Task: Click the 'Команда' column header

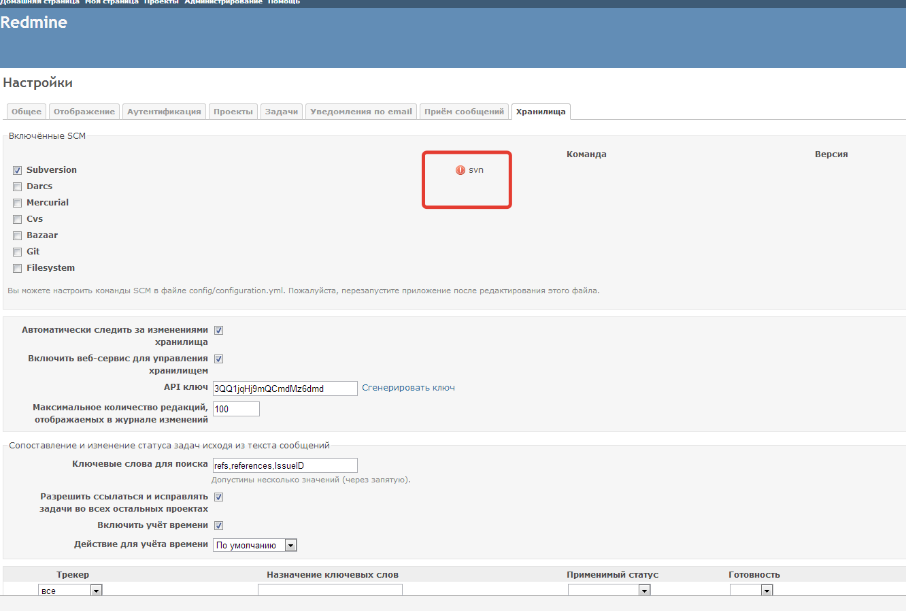Action: point(586,154)
